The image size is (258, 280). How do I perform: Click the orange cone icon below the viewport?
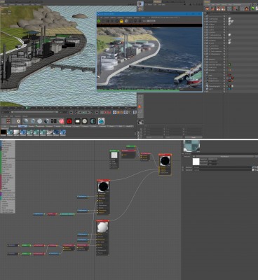tap(140, 106)
